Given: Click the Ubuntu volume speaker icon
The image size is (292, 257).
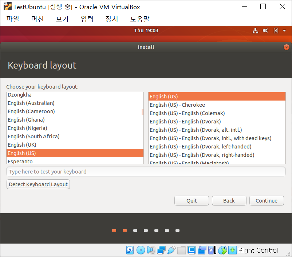Looking at the screenshot, I should point(265,30).
